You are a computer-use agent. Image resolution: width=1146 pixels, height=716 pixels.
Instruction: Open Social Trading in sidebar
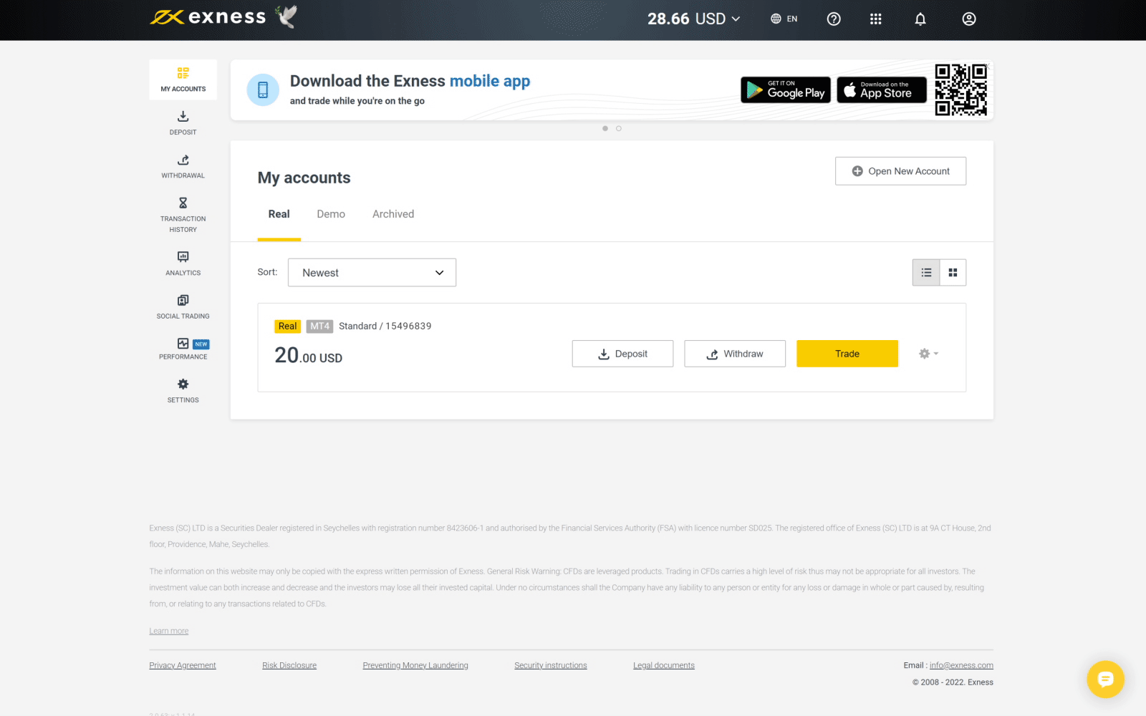(183, 306)
